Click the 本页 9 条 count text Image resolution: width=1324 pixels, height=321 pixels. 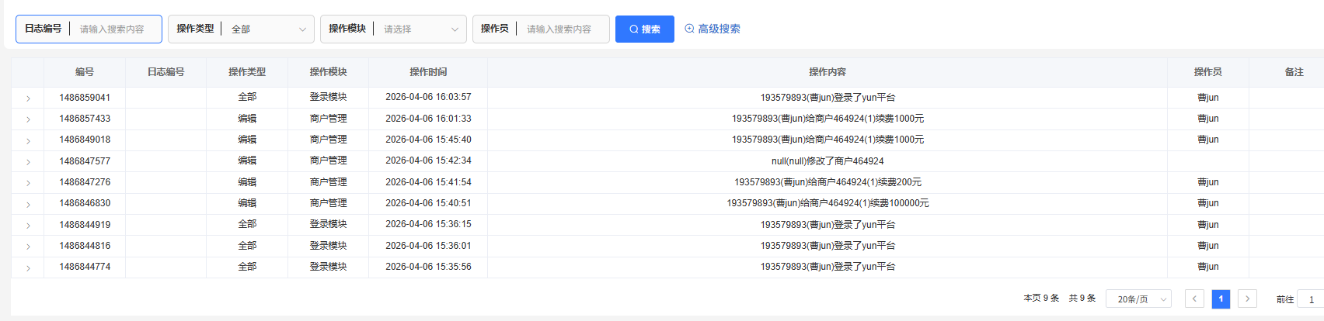point(1041,299)
